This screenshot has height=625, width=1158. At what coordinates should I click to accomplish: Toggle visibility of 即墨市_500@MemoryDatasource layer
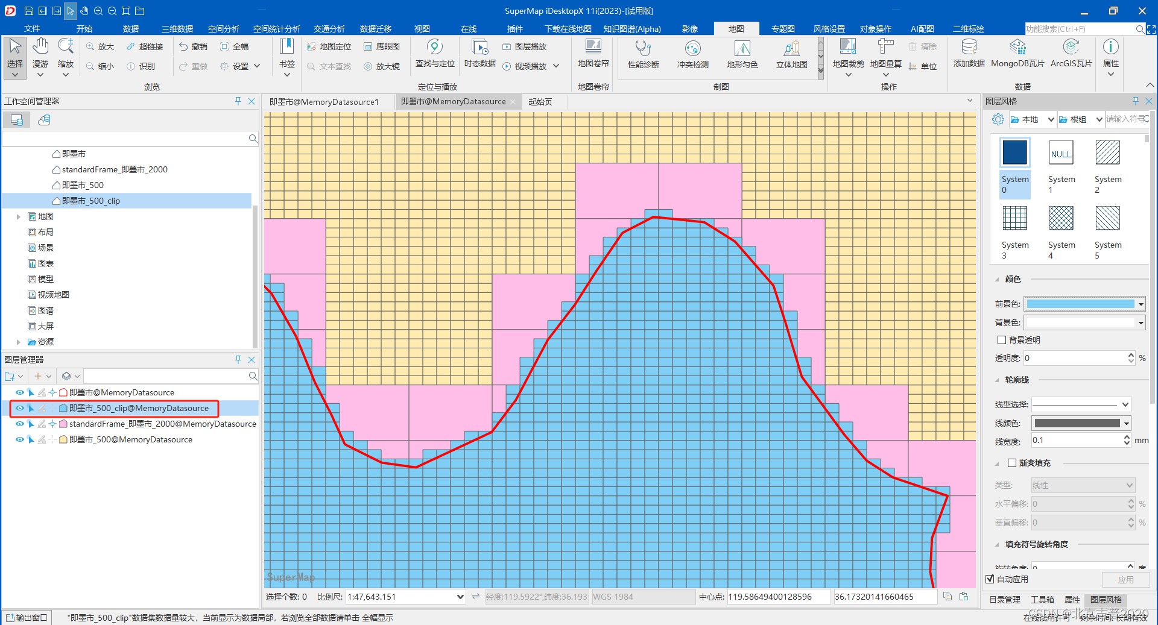20,439
